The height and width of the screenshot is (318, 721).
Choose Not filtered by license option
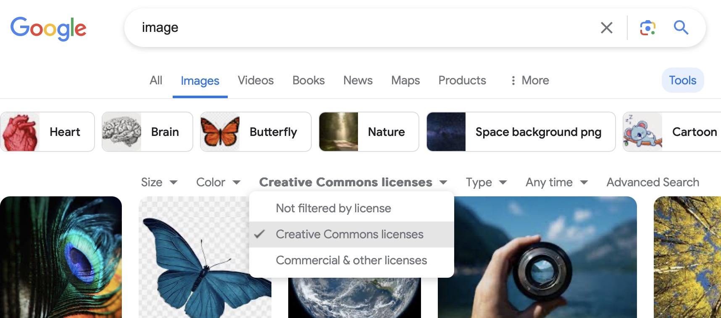tap(333, 209)
